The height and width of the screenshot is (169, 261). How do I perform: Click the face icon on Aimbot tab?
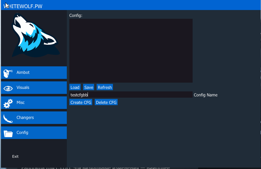[x=8, y=73]
